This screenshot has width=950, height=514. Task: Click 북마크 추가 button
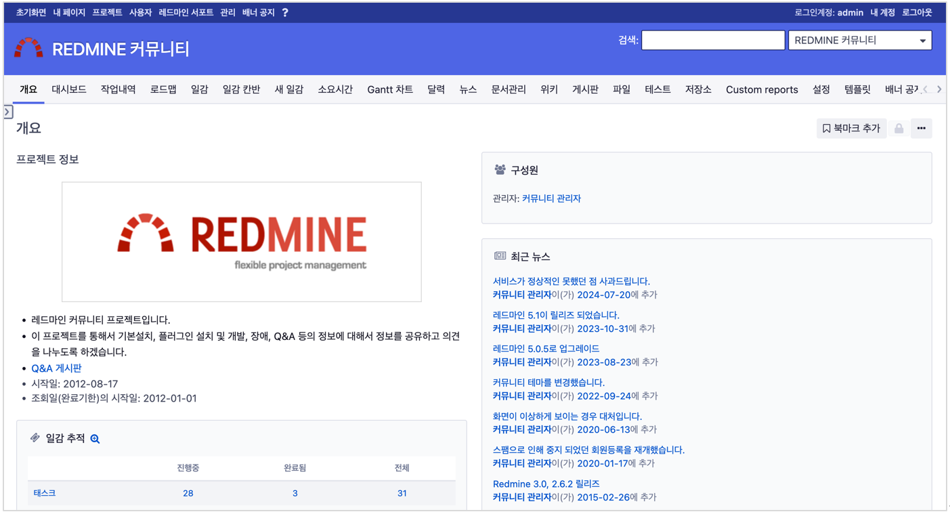(x=851, y=128)
